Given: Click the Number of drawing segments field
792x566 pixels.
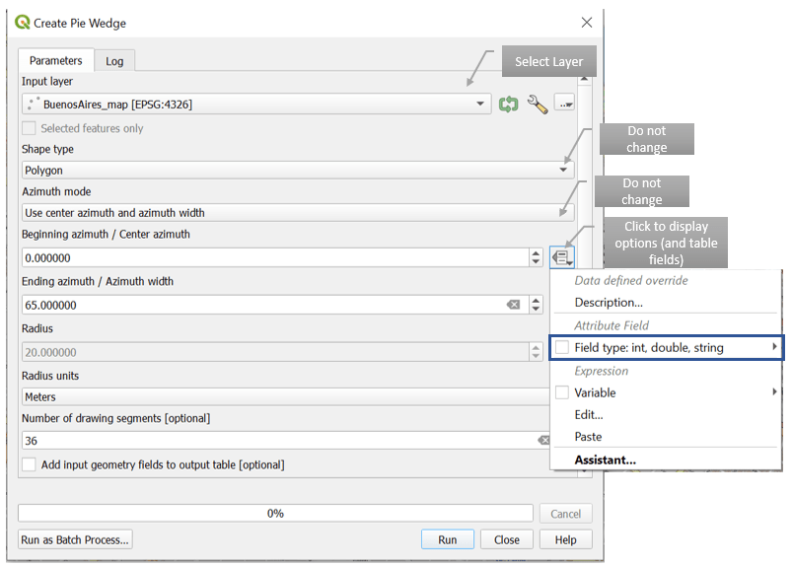Looking at the screenshot, I should coord(276,441).
